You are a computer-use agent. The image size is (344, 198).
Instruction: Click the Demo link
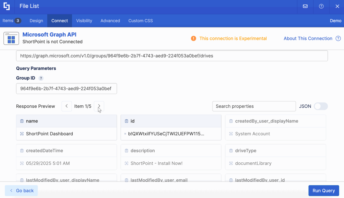point(335,21)
